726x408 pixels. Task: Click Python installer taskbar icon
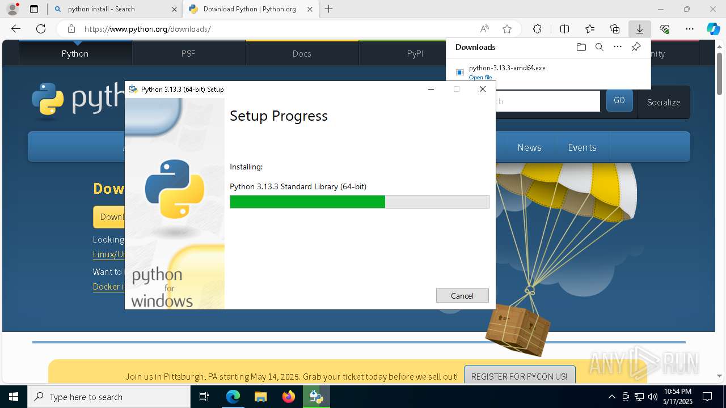(x=316, y=397)
